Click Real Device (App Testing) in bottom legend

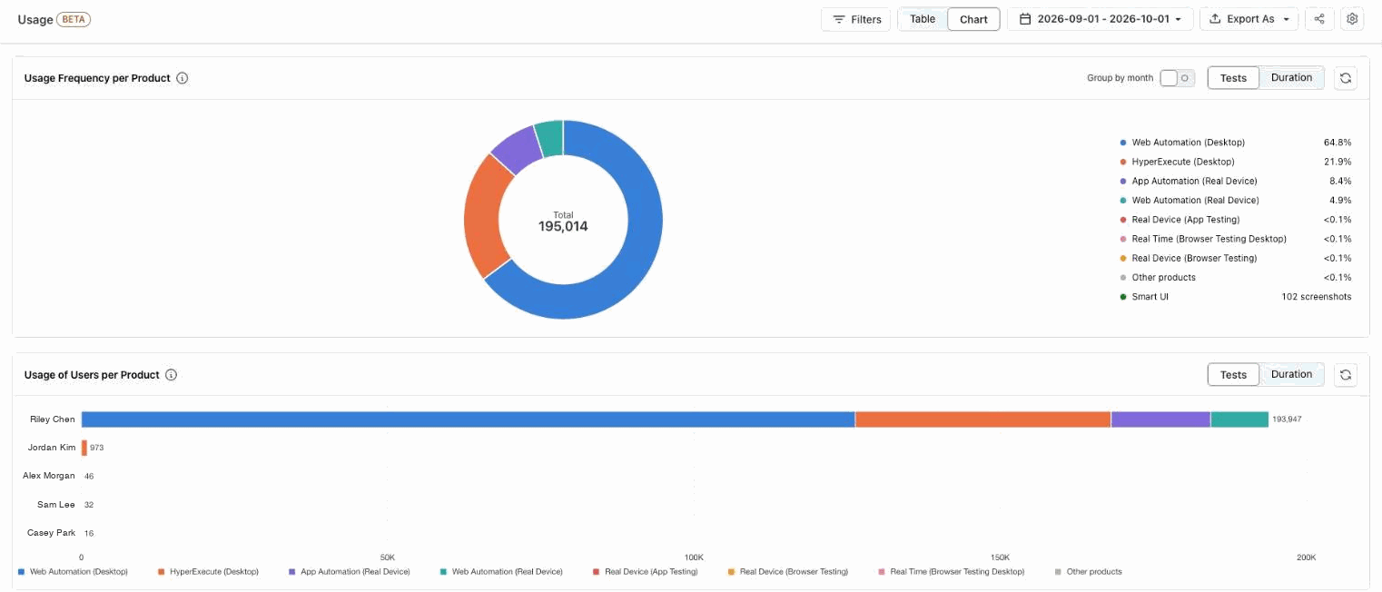[x=646, y=572]
